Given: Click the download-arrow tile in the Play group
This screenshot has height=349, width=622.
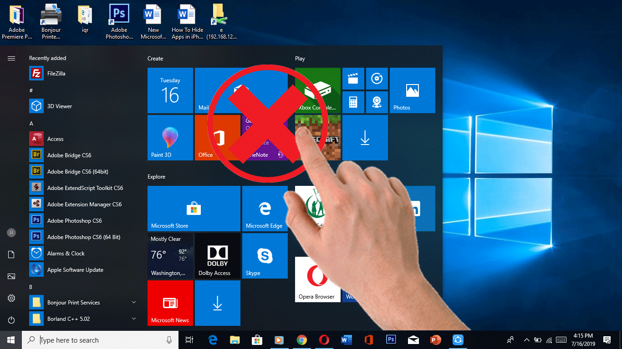Looking at the screenshot, I should (365, 138).
